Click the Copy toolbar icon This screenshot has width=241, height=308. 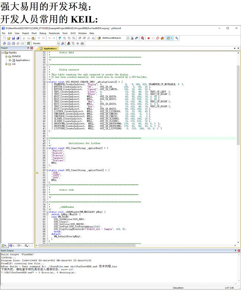[28, 38]
